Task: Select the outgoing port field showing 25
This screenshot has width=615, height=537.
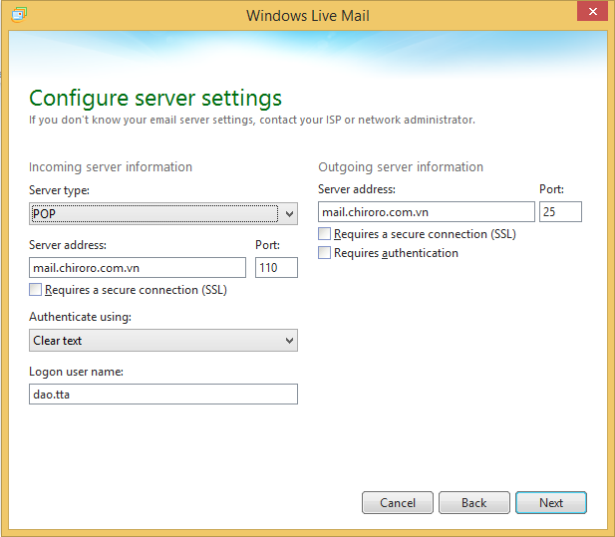Action: (560, 211)
